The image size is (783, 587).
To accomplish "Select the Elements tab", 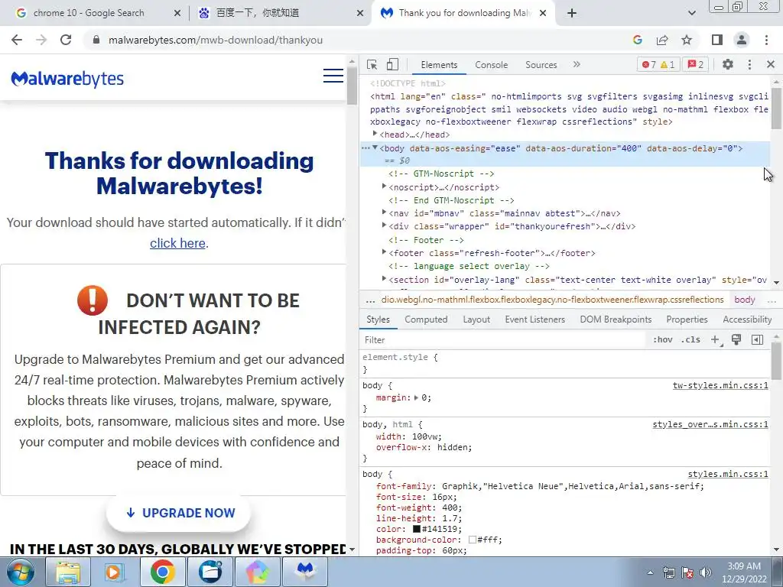I will click(439, 65).
